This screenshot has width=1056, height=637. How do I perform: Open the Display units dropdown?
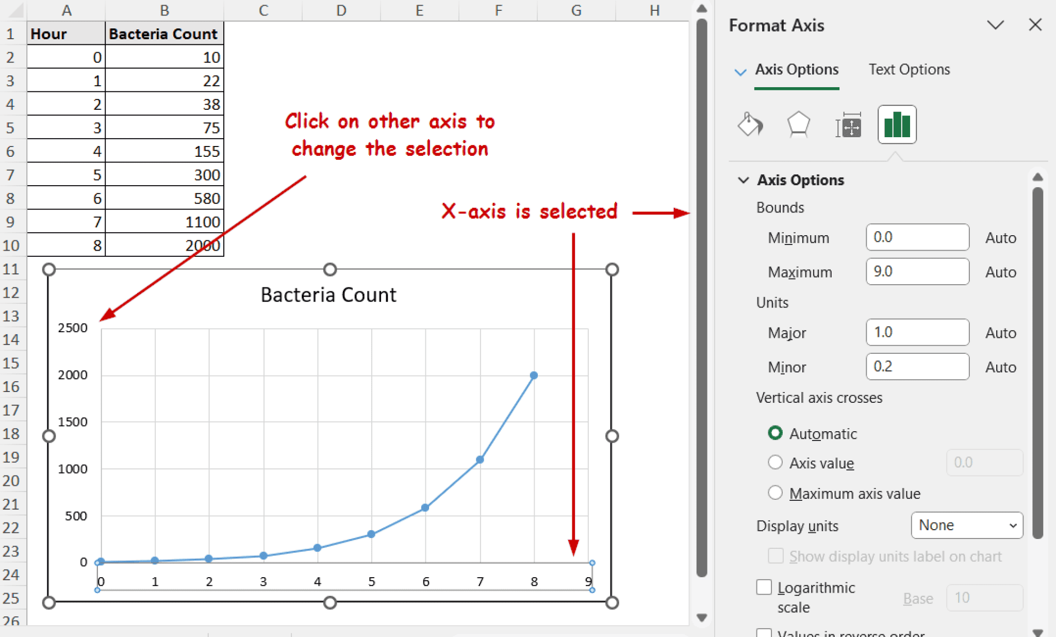[x=966, y=525]
